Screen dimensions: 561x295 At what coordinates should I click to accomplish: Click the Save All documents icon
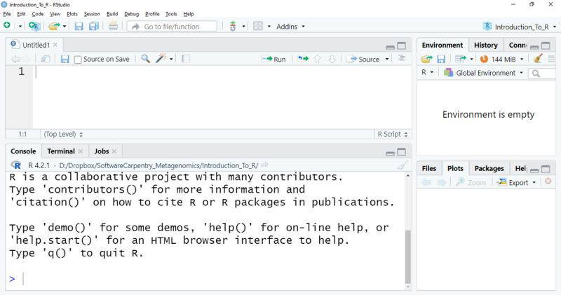94,26
